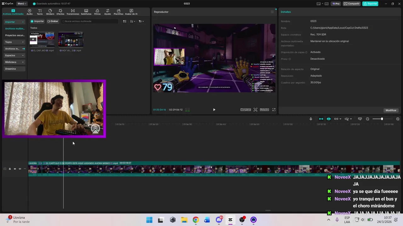403x226 pixels.
Task: Record voiceover with the microphone icon
Action: [x=311, y=119]
